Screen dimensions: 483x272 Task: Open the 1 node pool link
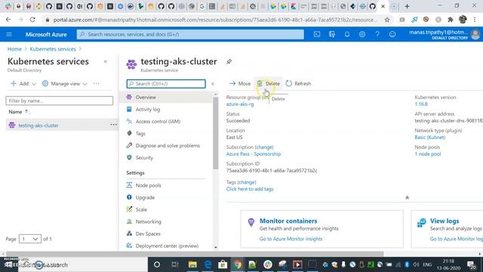tap(428, 154)
